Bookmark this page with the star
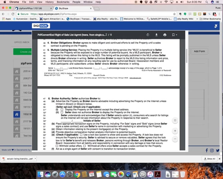Viewport: 223px width, 179px height. pyautogui.click(x=174, y=14)
